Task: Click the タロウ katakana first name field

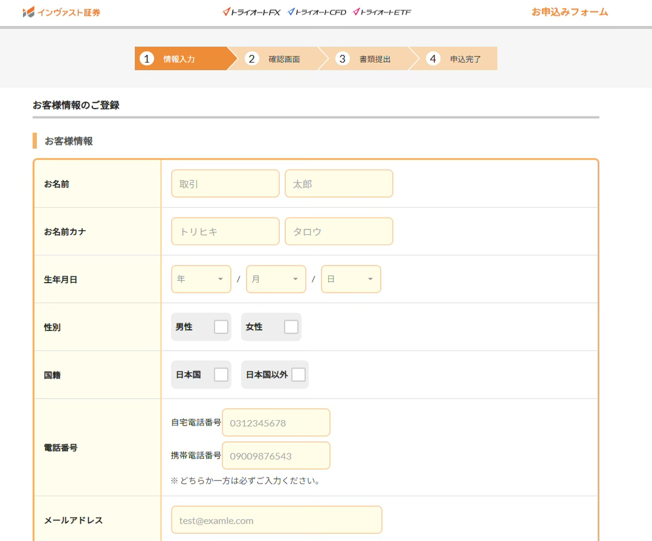Action: (338, 231)
